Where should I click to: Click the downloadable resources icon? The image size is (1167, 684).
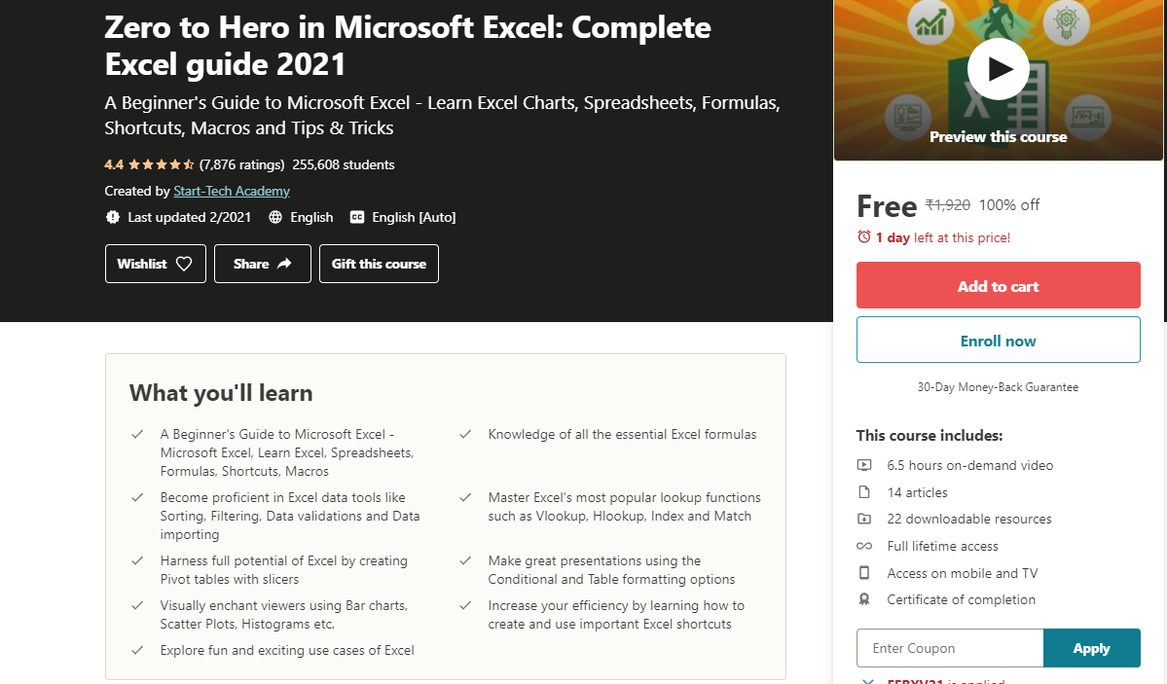tap(864, 519)
